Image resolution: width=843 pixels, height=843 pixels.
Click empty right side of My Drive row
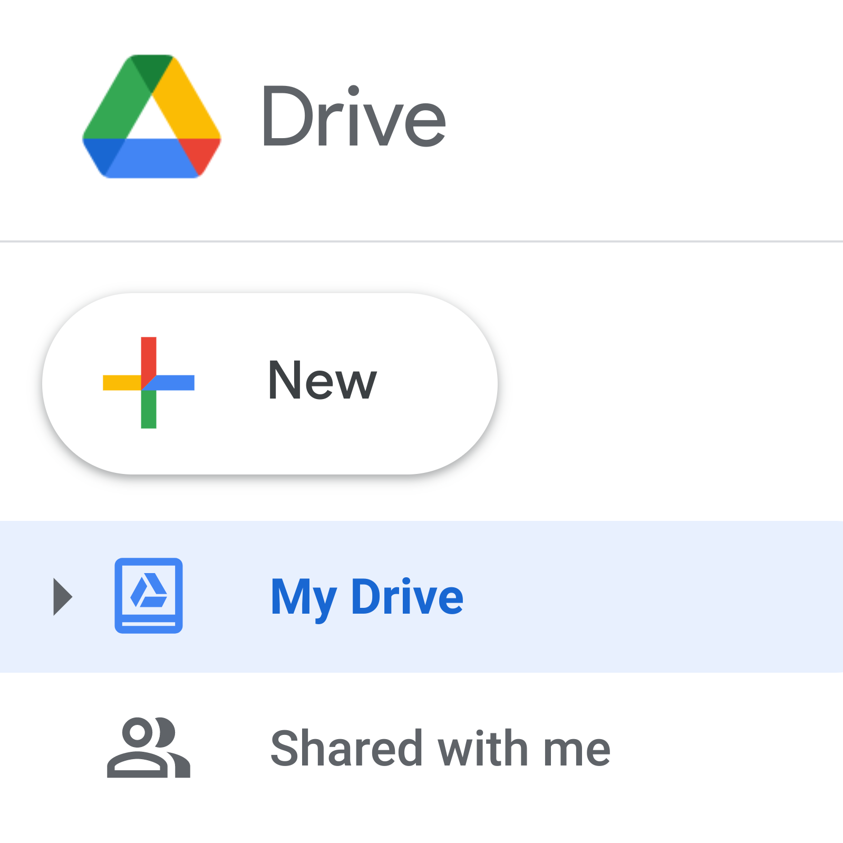(659, 597)
